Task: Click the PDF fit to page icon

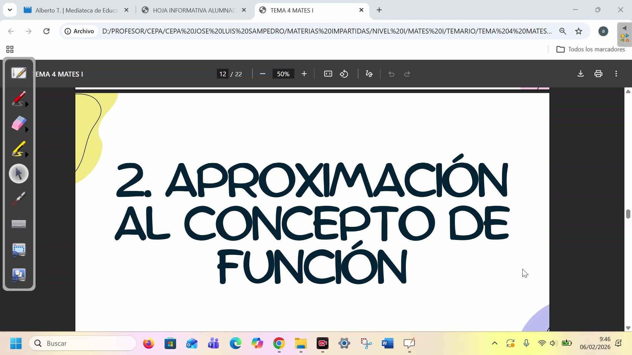Action: click(x=328, y=74)
